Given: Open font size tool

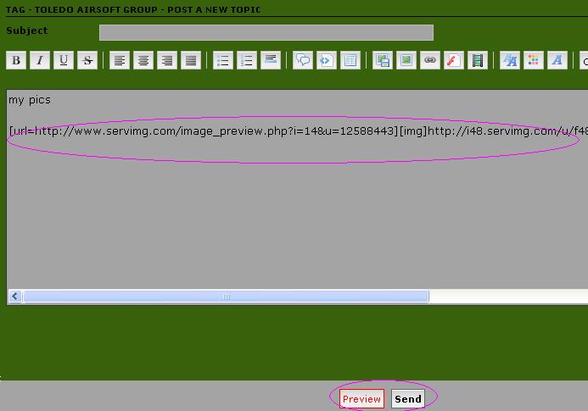Looking at the screenshot, I should [x=510, y=60].
